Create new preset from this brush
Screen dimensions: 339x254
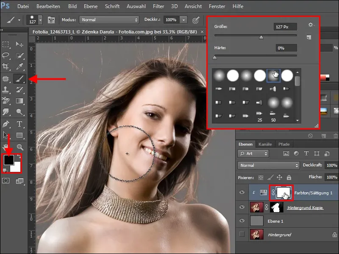point(309,37)
